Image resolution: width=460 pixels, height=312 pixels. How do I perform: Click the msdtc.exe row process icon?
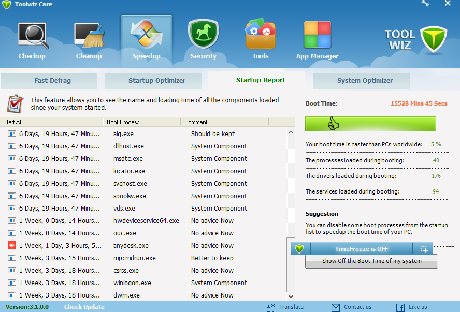click(x=12, y=158)
